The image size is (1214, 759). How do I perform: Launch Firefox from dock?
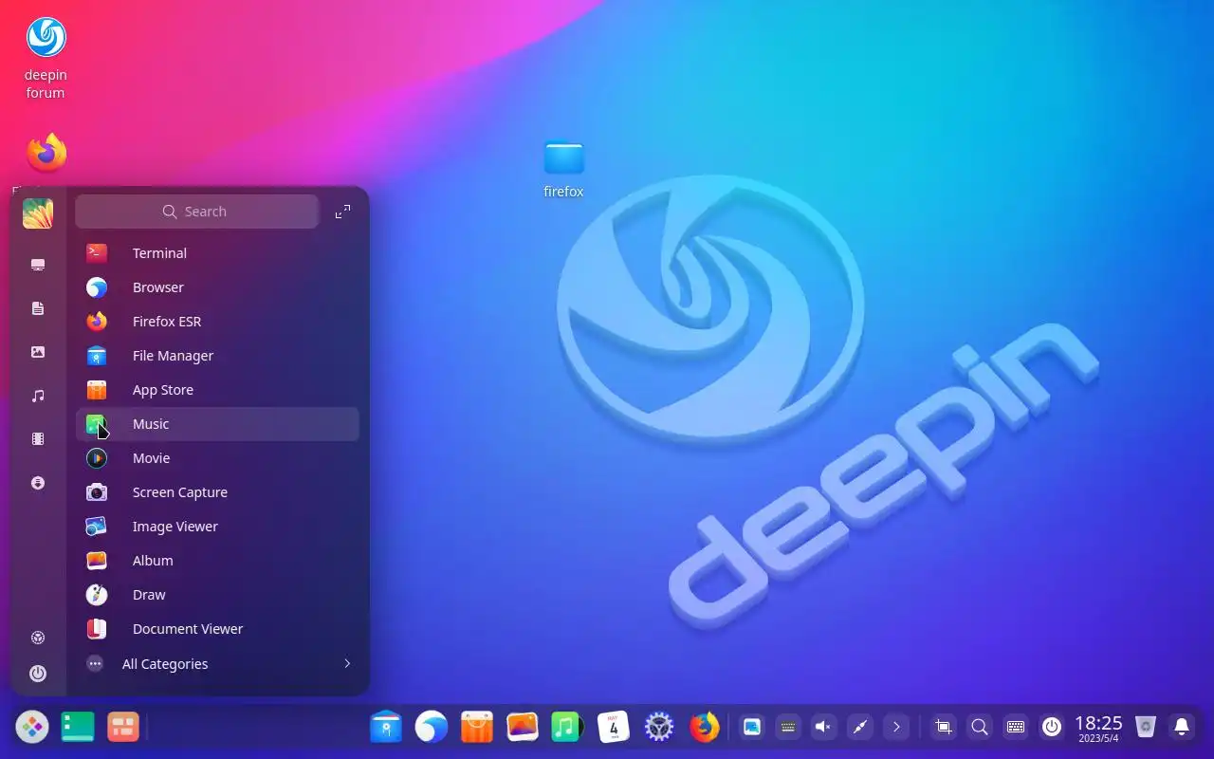click(705, 728)
